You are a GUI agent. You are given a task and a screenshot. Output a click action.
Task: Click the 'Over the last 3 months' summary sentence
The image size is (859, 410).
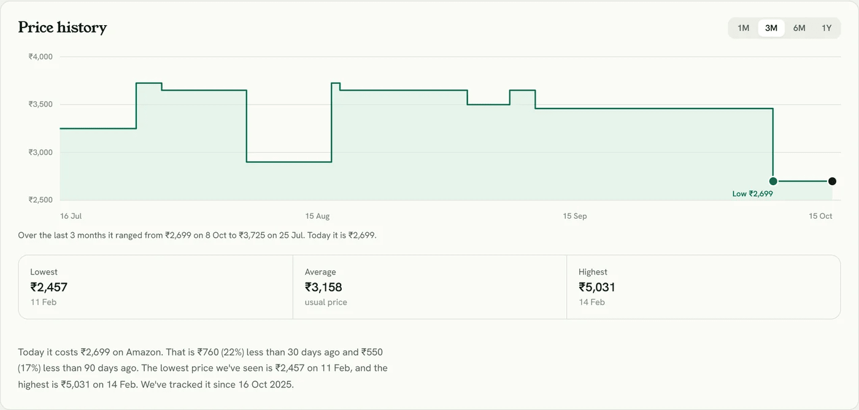(x=197, y=235)
